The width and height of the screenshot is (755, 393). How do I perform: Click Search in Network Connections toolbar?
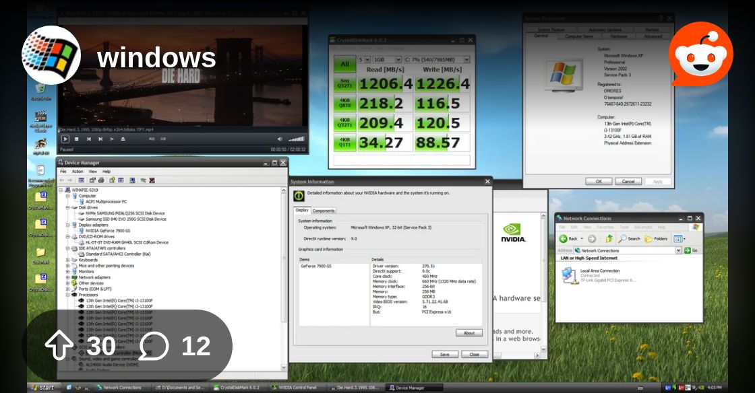coord(630,239)
